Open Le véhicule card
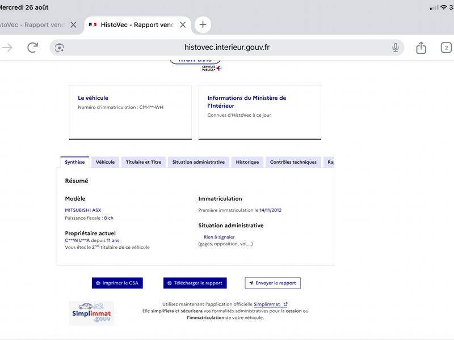 (131, 112)
